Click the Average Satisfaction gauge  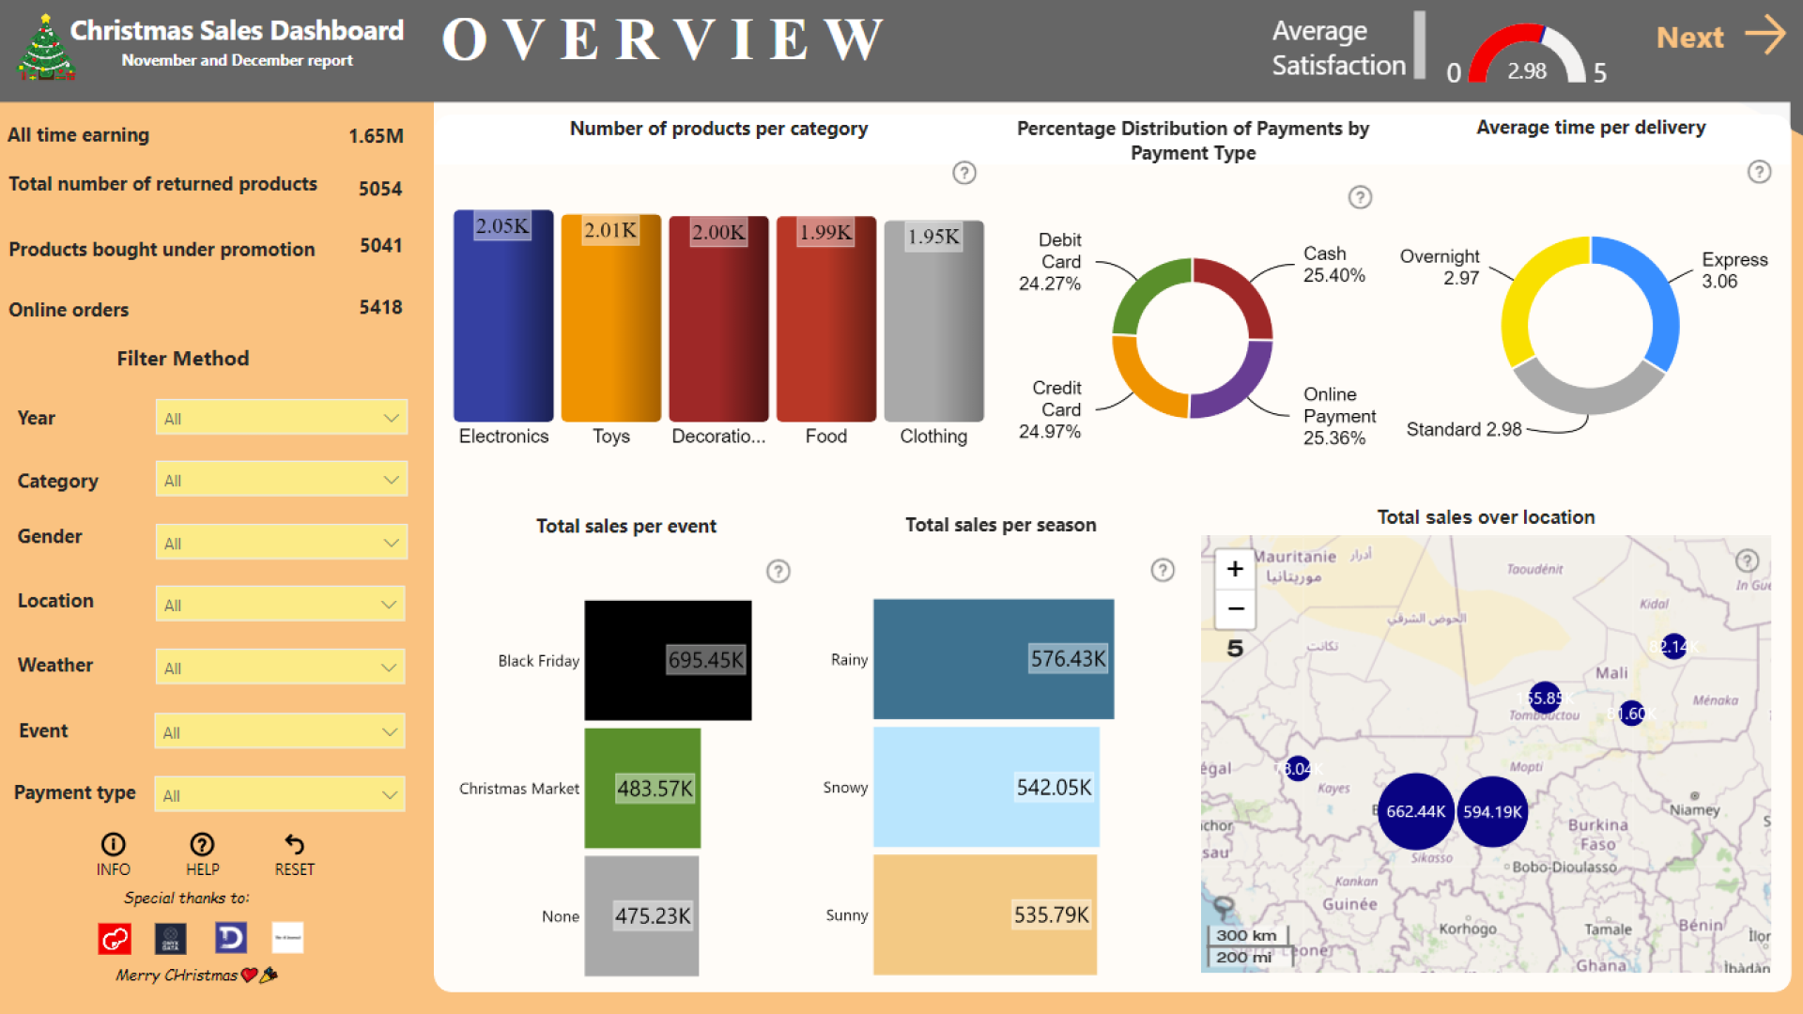coord(1527,54)
